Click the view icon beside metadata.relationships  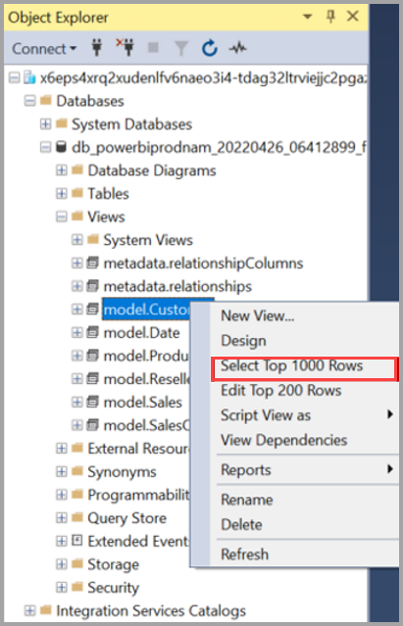[x=93, y=286]
